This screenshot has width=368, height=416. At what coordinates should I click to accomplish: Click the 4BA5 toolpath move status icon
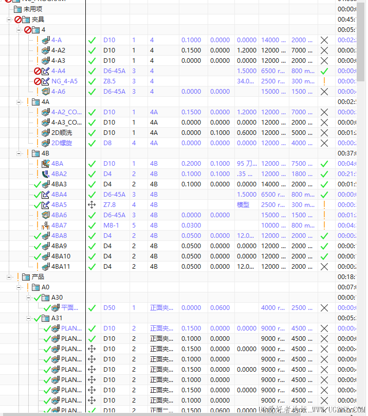coord(91,205)
